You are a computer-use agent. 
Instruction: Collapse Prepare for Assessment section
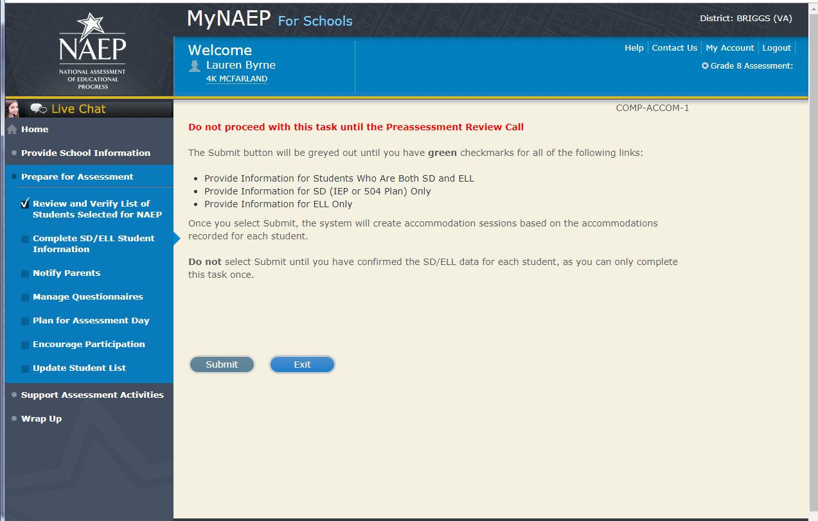click(x=77, y=176)
